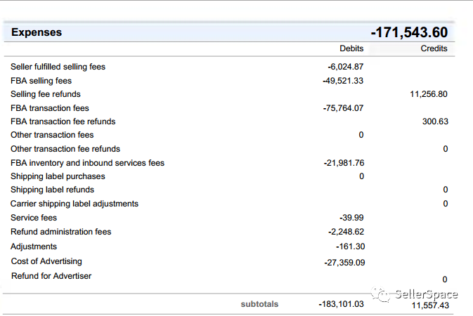Click the -27,359.09 advertising amount
The width and height of the screenshot is (473, 316).
click(x=344, y=263)
